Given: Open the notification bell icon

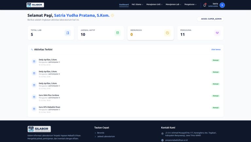Looking at the screenshot, I should [205, 5].
